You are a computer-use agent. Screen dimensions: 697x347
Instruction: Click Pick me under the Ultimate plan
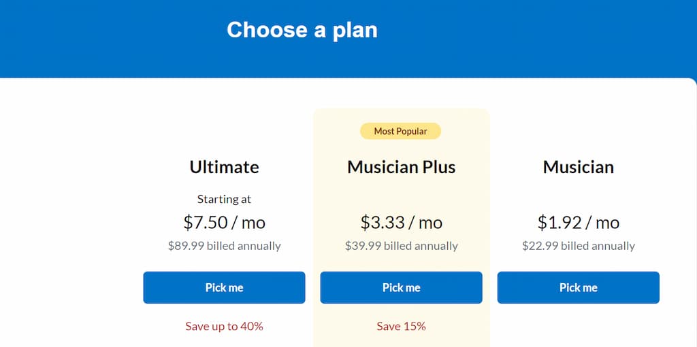(x=224, y=287)
